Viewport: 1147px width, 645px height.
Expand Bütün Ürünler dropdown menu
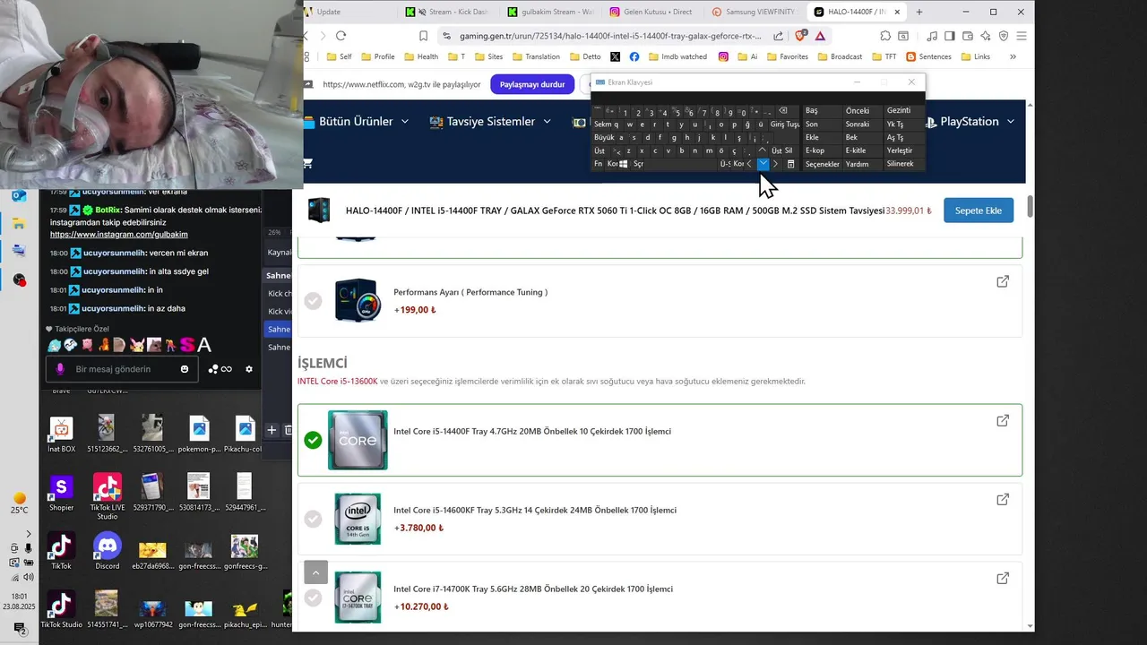click(364, 122)
